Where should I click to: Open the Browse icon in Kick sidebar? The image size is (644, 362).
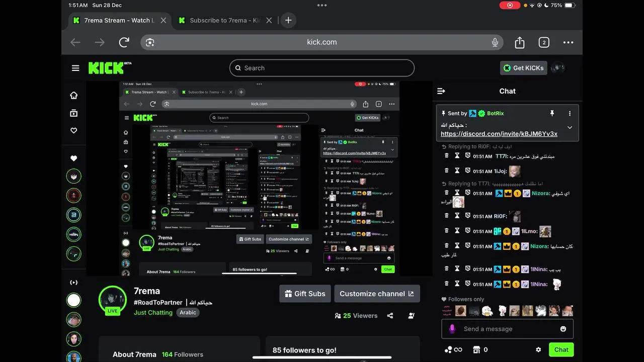[x=74, y=113]
